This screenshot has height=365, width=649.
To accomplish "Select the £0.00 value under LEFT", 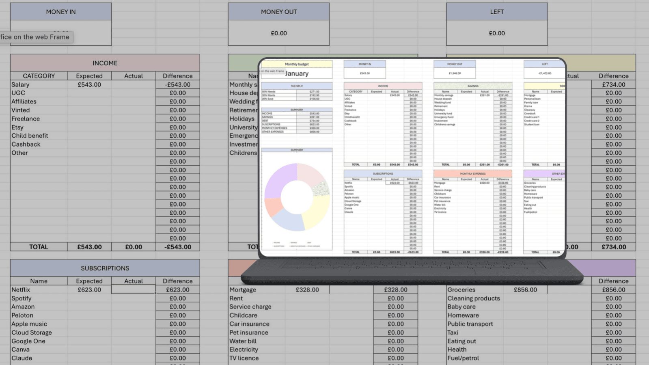I will (497, 33).
